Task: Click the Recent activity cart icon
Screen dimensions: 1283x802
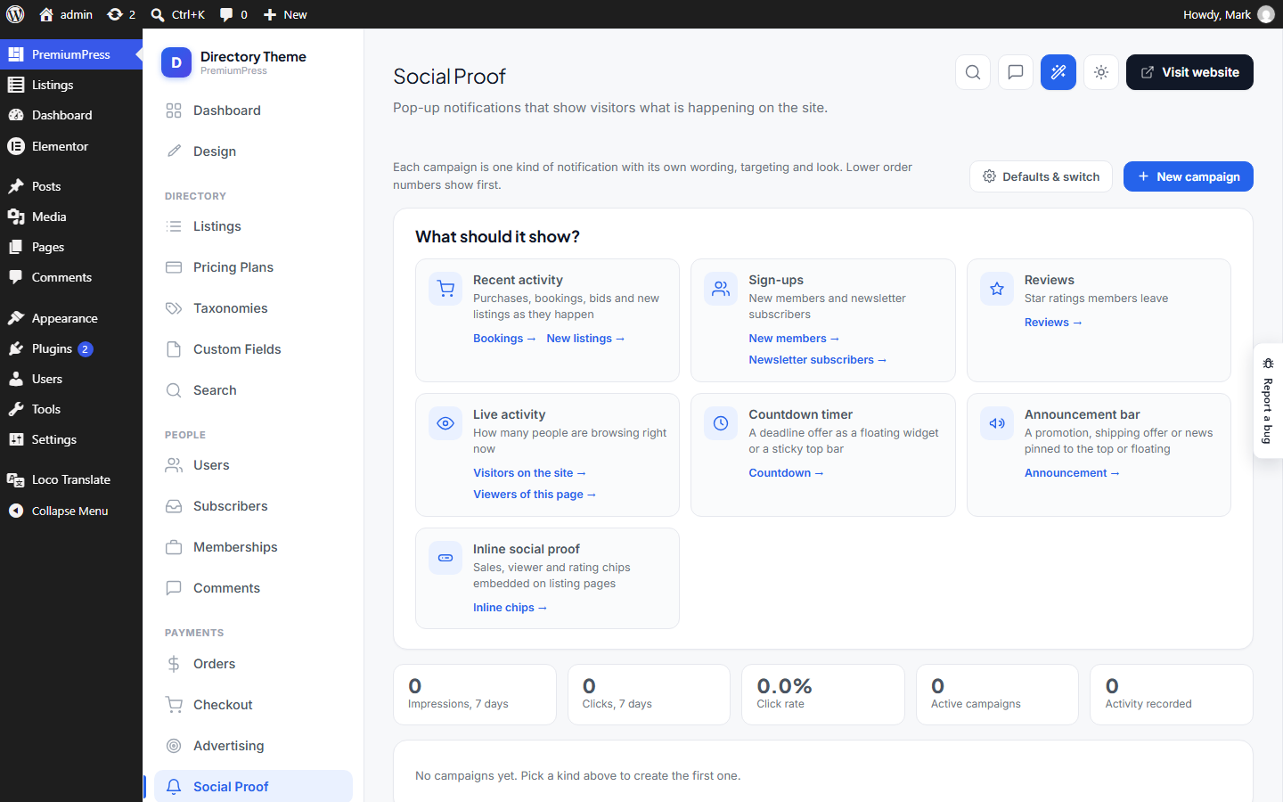Action: tap(445, 289)
